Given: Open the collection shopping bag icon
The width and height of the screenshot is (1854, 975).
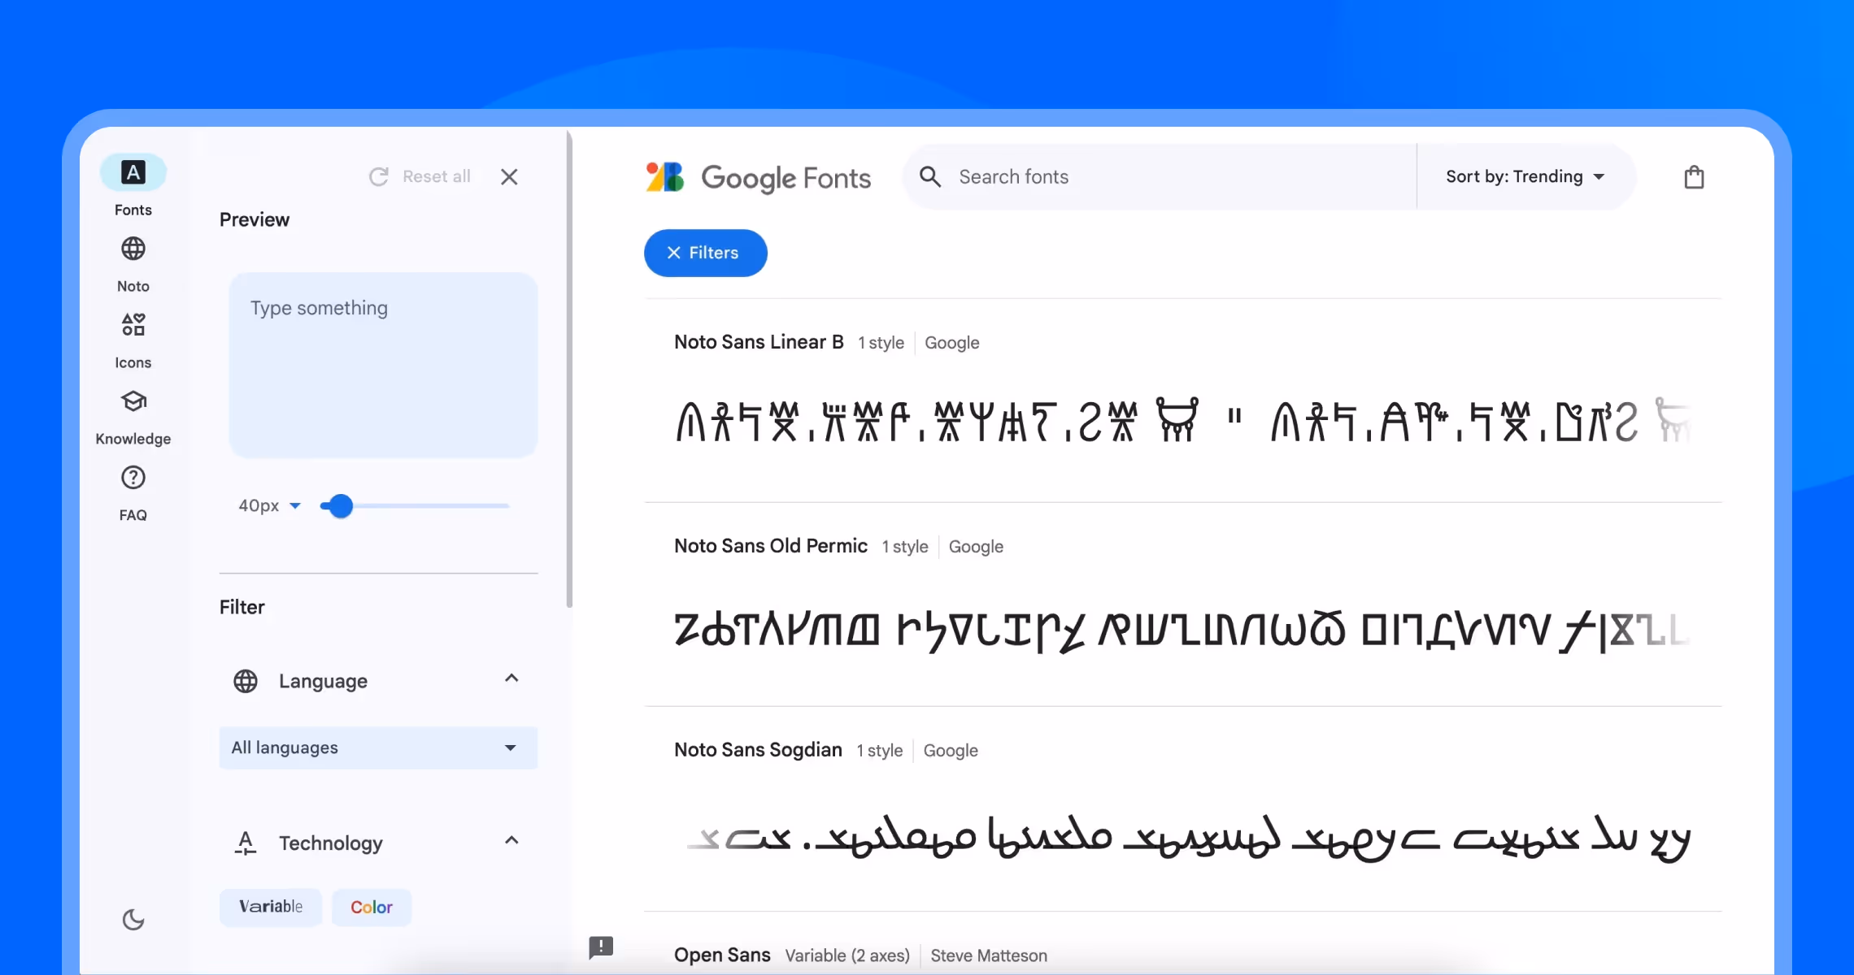Looking at the screenshot, I should click(1694, 176).
